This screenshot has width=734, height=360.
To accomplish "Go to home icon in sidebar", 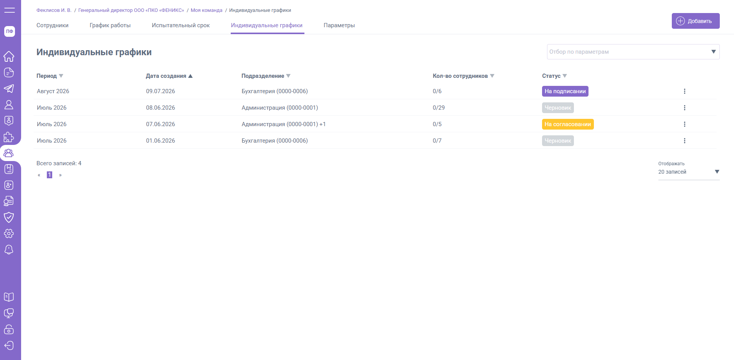I will (x=9, y=56).
